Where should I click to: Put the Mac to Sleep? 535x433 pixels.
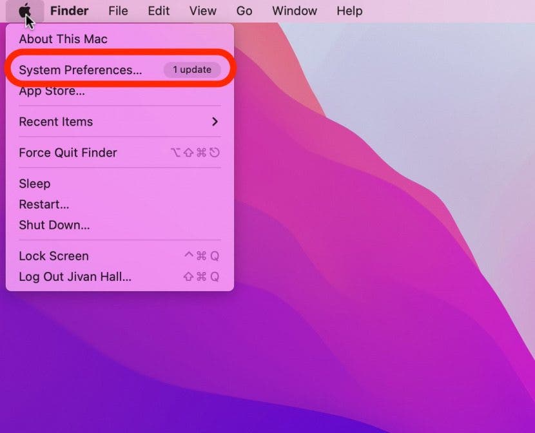pyautogui.click(x=34, y=184)
